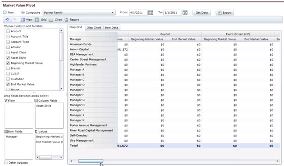Click the Export button
Screen dimensions: 284x166
225,12
